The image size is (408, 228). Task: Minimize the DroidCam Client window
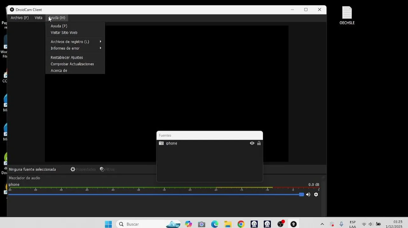[x=292, y=9]
